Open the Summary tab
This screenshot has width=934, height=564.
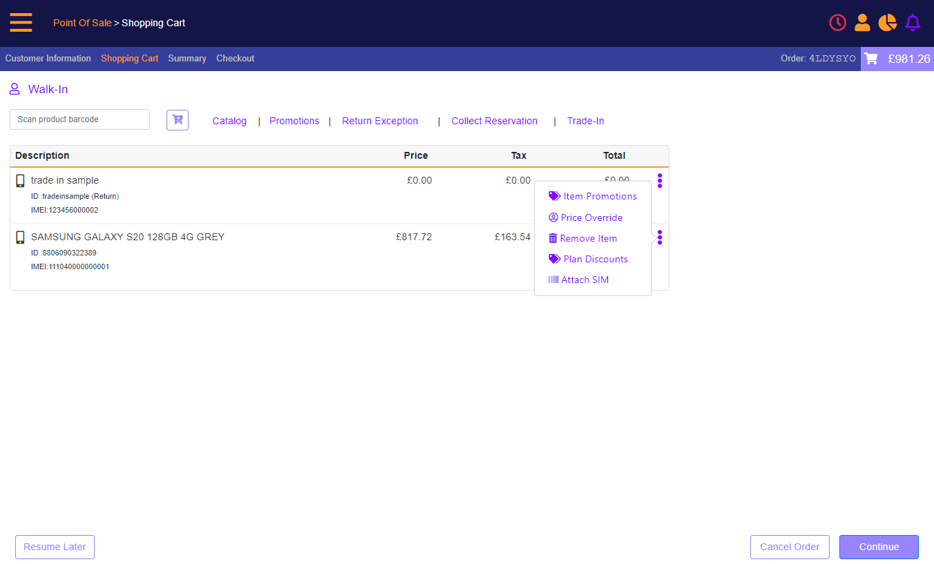tap(187, 59)
